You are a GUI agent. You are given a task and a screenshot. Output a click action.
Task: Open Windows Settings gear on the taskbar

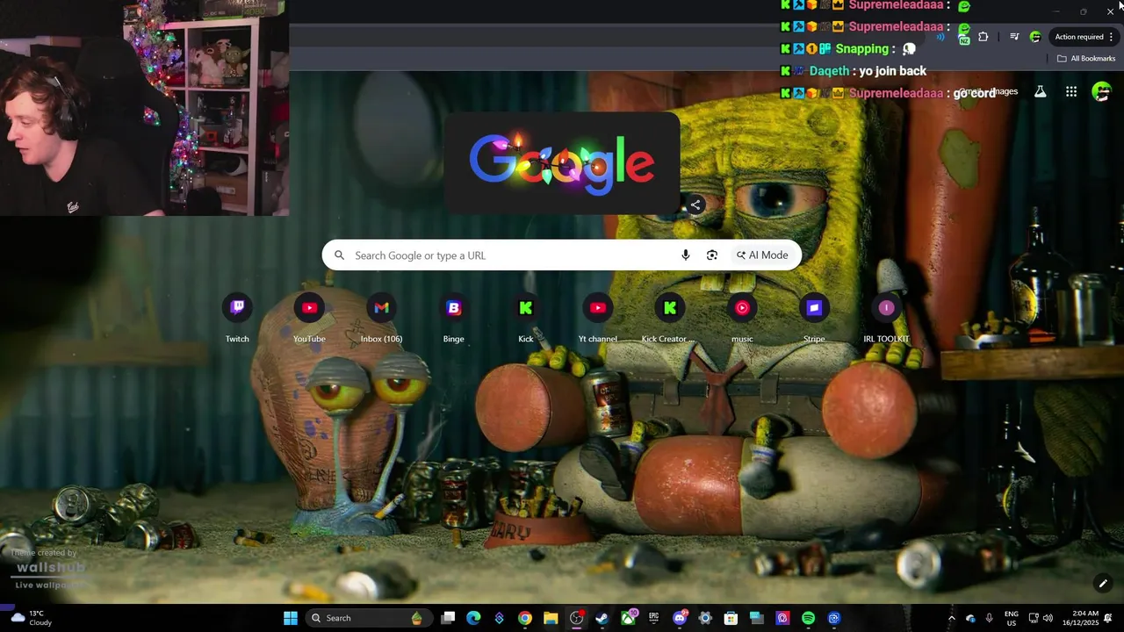pos(705,618)
